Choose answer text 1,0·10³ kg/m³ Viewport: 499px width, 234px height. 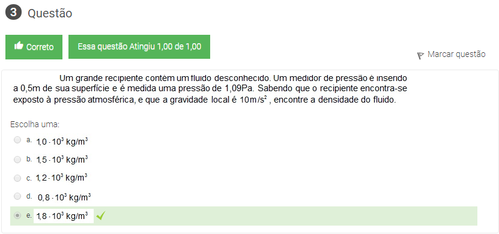pos(62,141)
